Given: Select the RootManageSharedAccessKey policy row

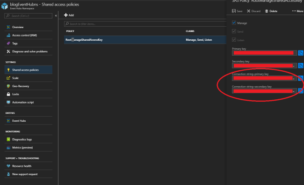Looking at the screenshot, I should [x=145, y=40].
